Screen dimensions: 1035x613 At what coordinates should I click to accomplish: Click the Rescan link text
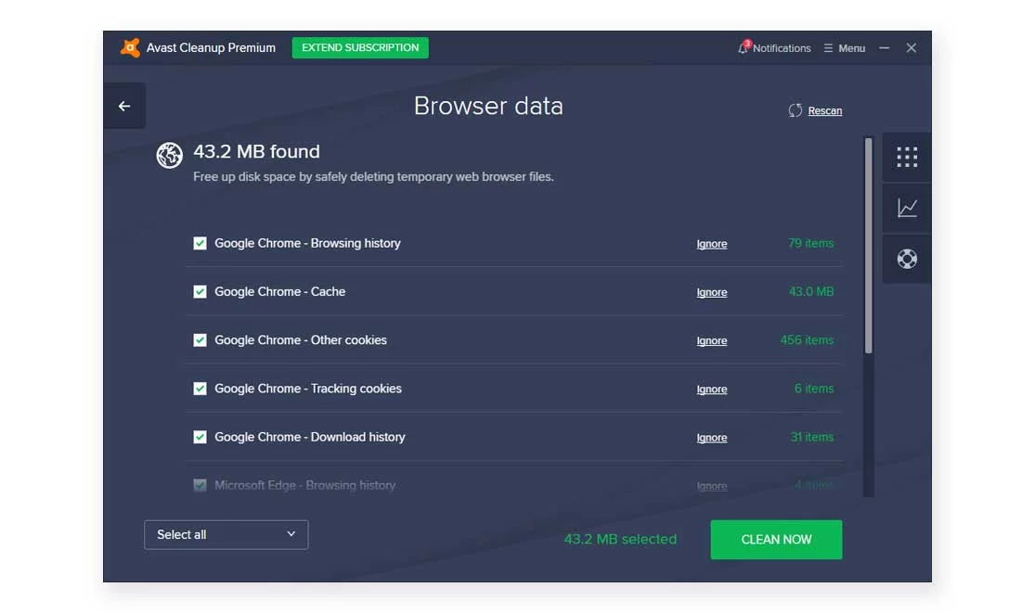[x=824, y=110]
